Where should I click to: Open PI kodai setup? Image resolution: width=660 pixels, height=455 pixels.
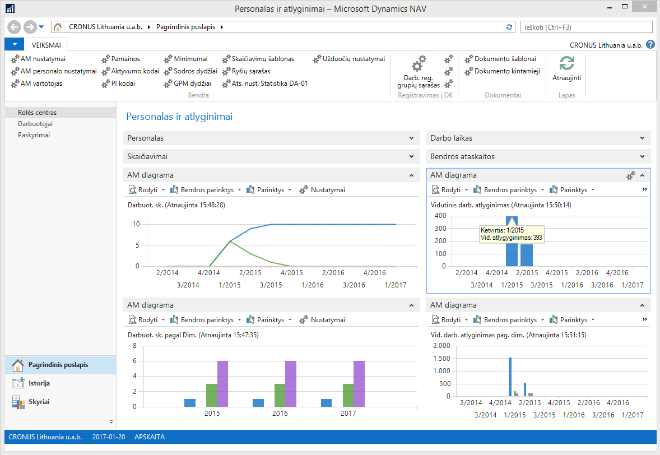tap(118, 83)
